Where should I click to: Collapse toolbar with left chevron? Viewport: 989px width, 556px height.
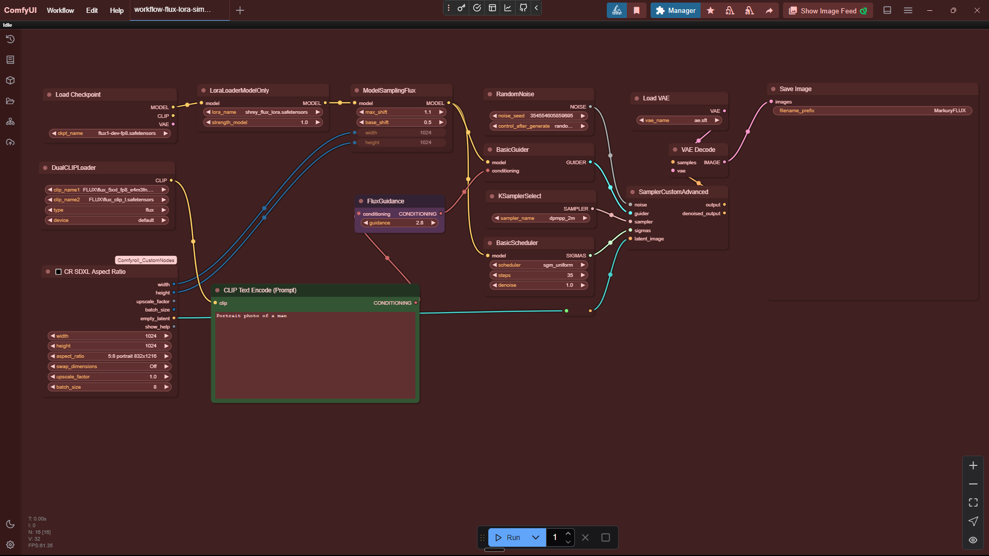[536, 8]
